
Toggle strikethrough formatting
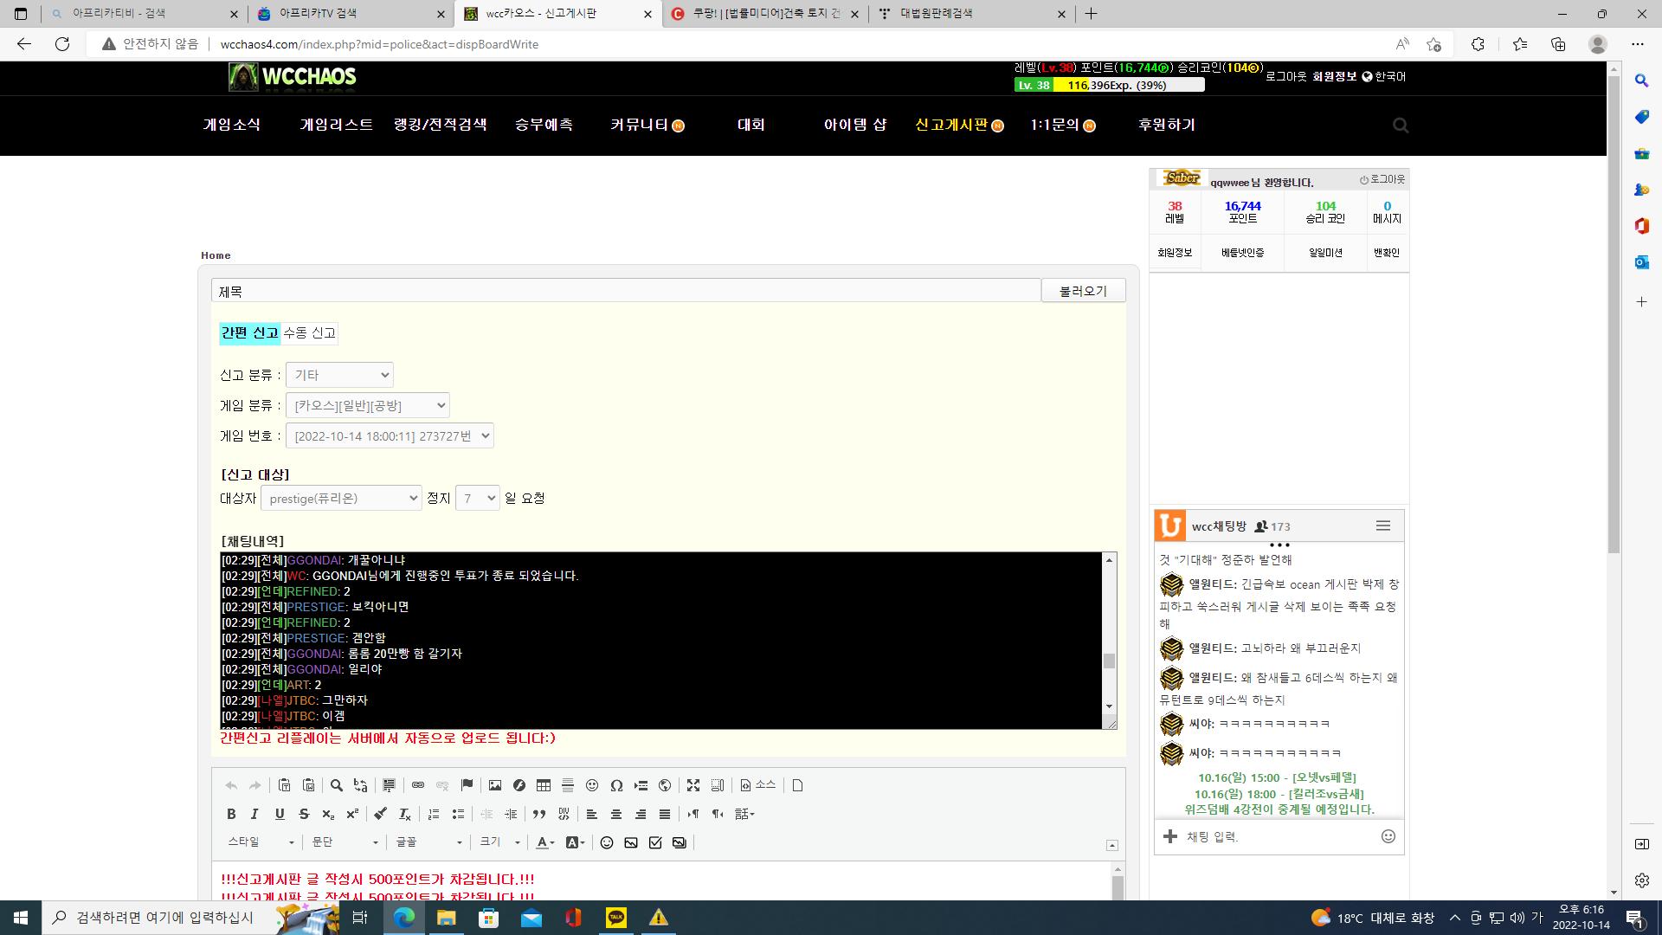(304, 814)
